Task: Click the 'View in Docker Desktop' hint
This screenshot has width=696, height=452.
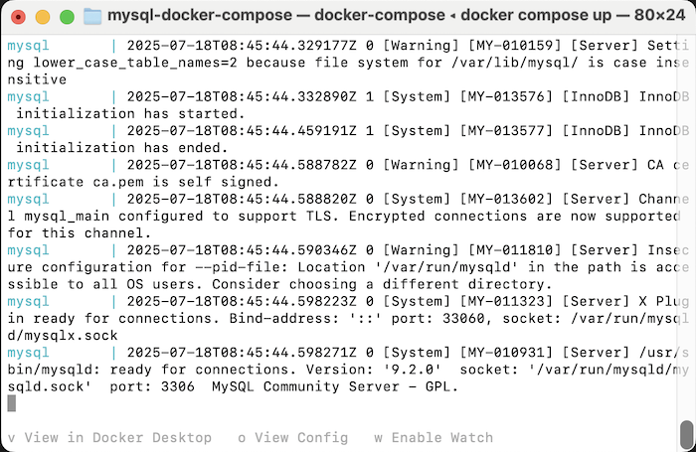Action: 109,438
